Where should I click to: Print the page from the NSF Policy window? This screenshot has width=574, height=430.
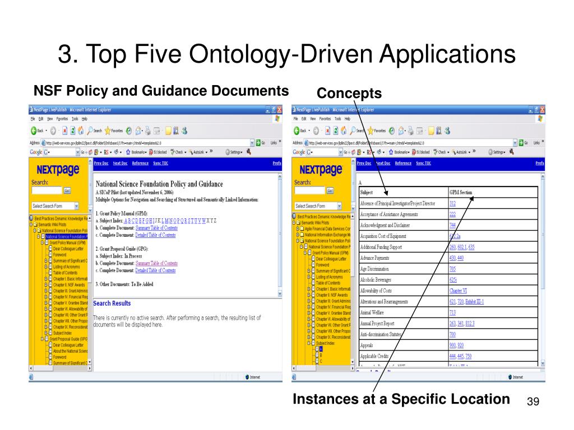tap(147, 130)
